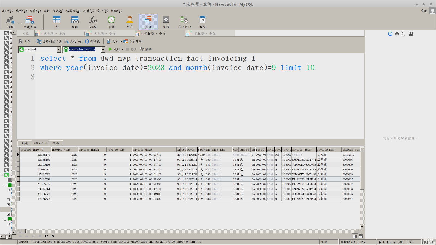Open the 工具(T) menu

tap(89, 11)
